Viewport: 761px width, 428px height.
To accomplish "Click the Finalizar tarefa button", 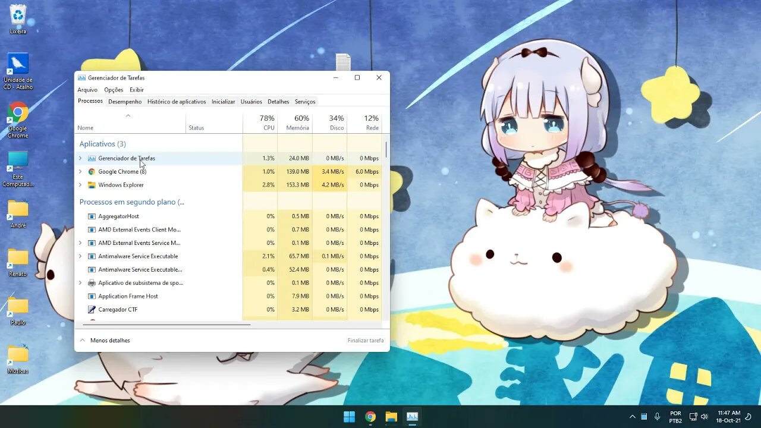I will (x=366, y=341).
